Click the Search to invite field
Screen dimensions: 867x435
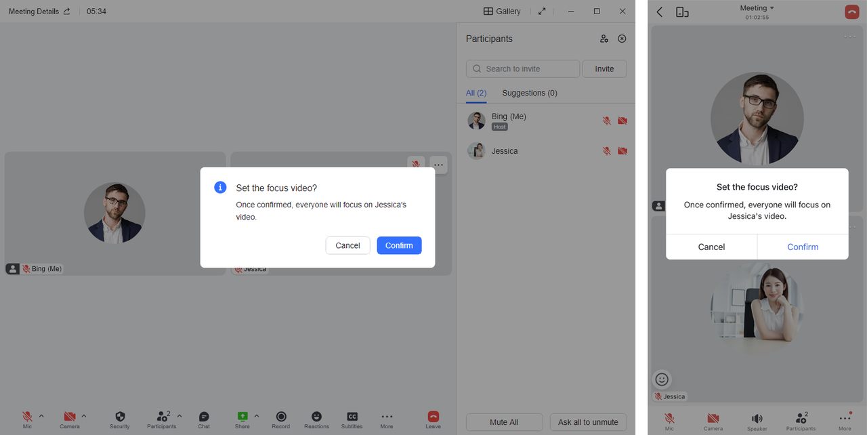tap(523, 68)
